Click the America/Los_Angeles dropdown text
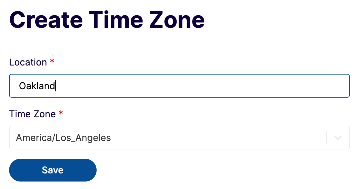The image size is (362, 189). tap(63, 138)
